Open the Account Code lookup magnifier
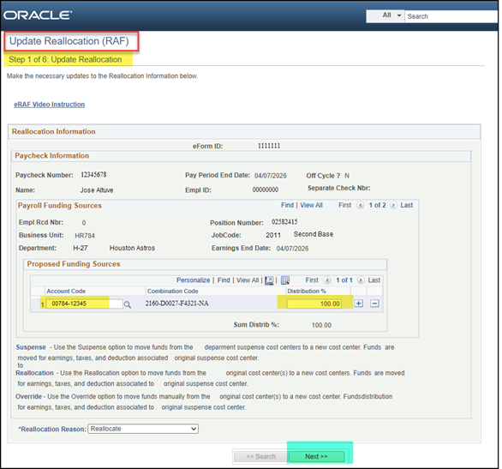This screenshot has height=469, width=502. [128, 304]
